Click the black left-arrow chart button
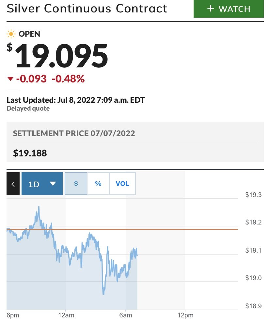 click(x=13, y=184)
